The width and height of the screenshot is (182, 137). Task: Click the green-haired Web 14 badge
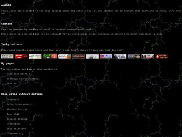(50, 56)
